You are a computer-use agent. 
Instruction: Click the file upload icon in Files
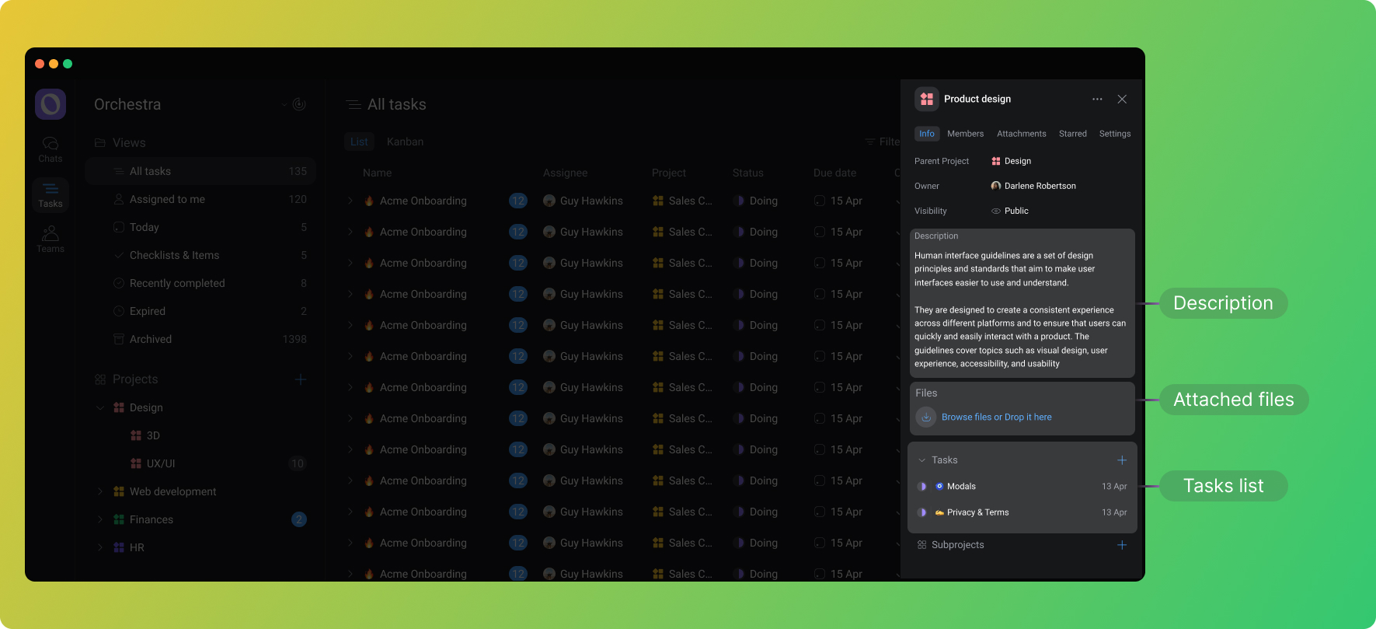click(x=925, y=418)
